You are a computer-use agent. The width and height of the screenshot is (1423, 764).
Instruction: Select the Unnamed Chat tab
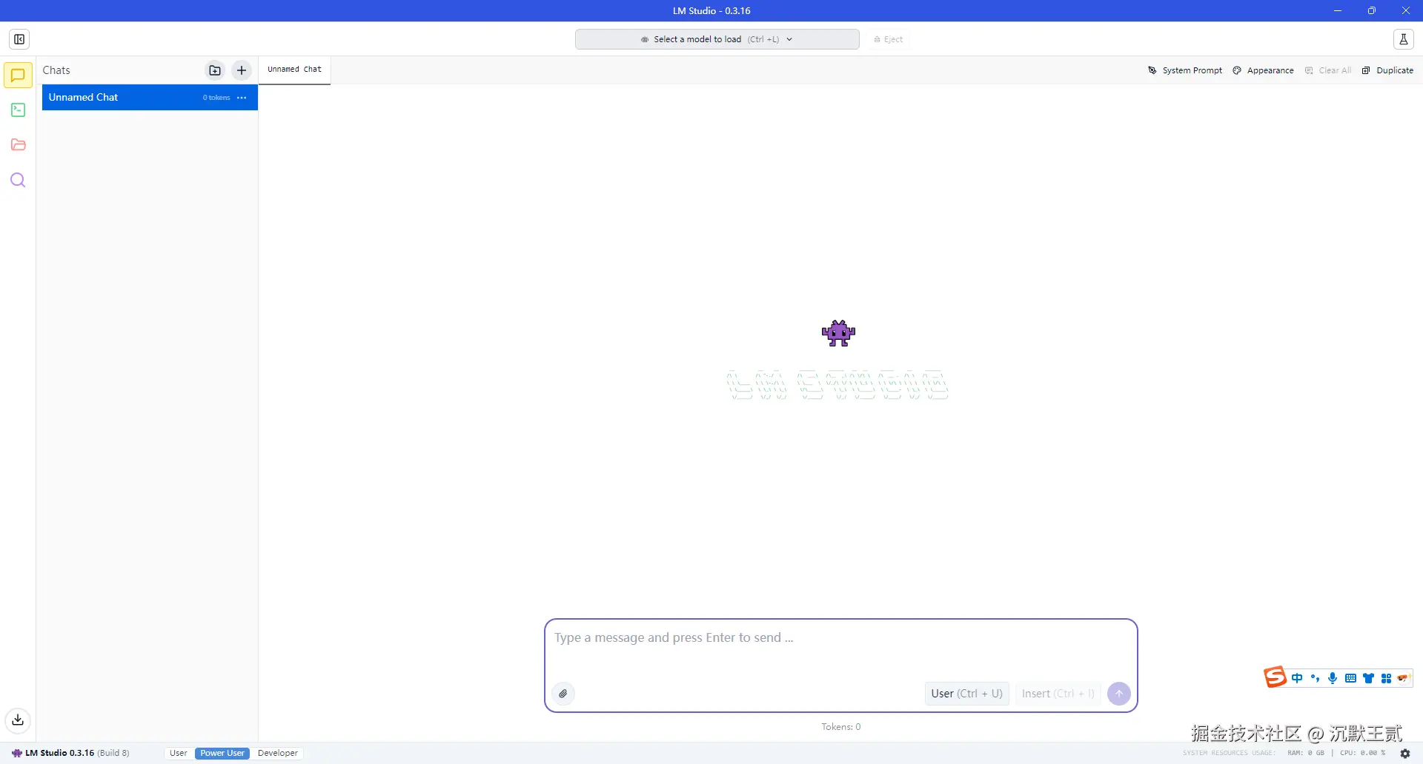[x=294, y=70]
